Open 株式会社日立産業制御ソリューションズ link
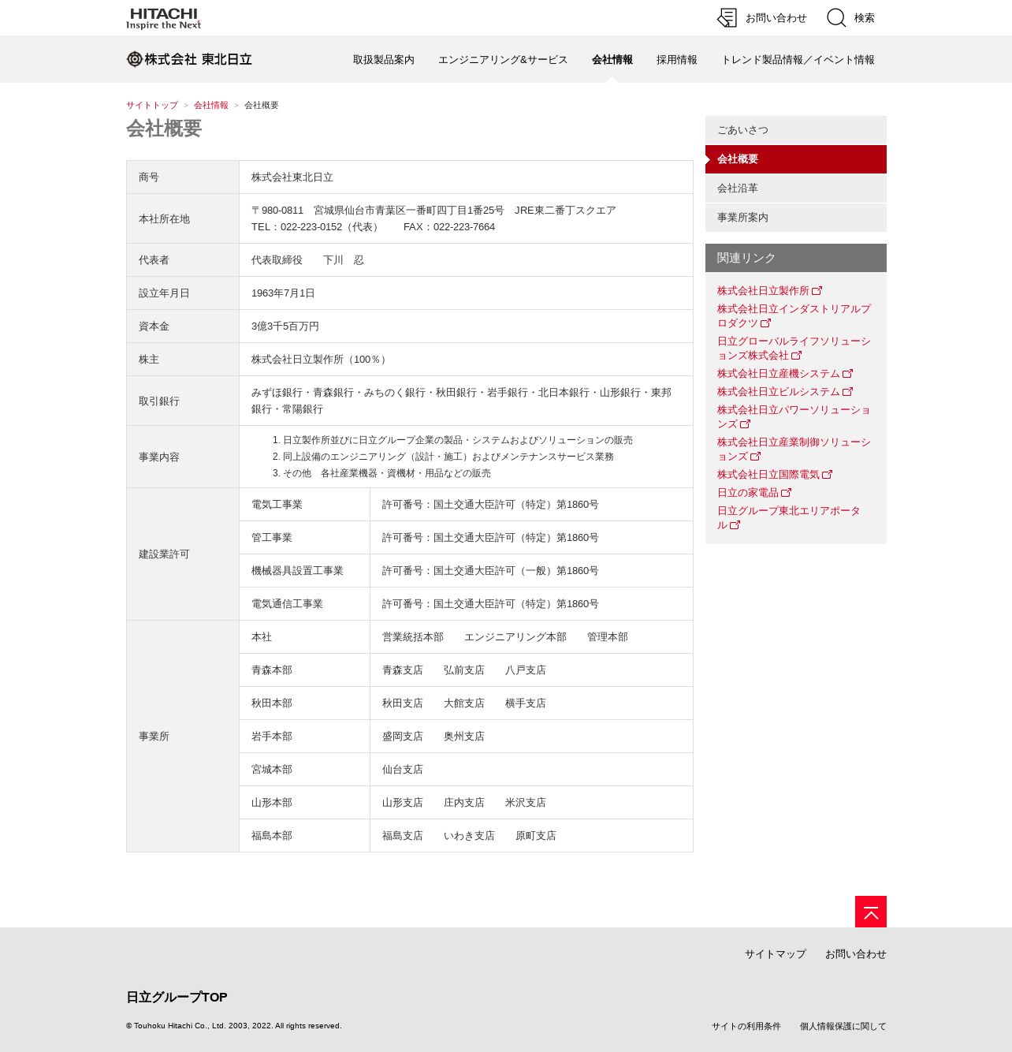This screenshot has height=1052, width=1012. [794, 450]
